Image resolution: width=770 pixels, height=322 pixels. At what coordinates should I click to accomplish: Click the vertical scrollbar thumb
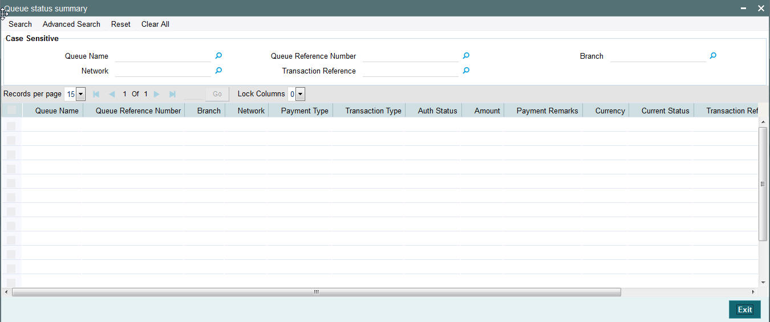coord(763,184)
